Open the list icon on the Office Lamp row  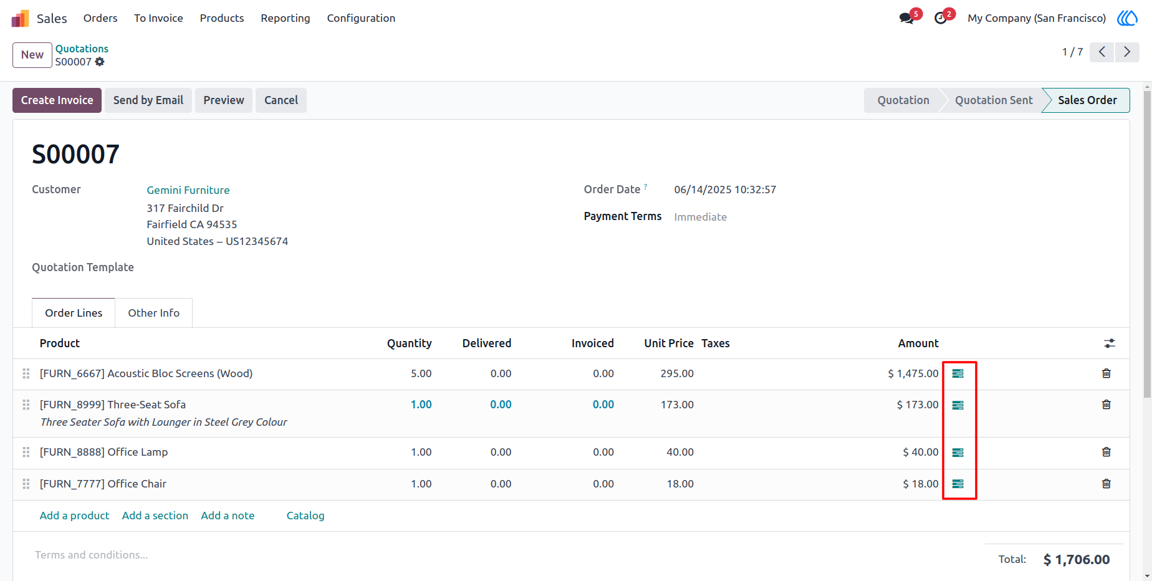(x=958, y=453)
